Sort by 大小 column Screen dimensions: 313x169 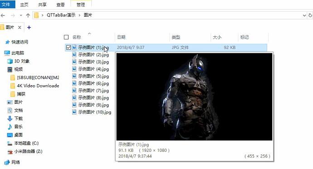coord(217,37)
